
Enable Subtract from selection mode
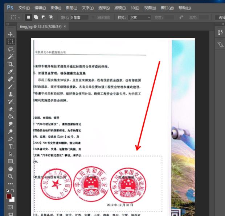pyautogui.click(x=44, y=17)
